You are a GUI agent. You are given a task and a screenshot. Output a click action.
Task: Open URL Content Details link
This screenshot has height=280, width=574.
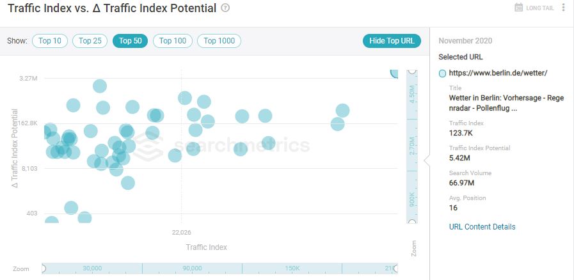tap(482, 227)
